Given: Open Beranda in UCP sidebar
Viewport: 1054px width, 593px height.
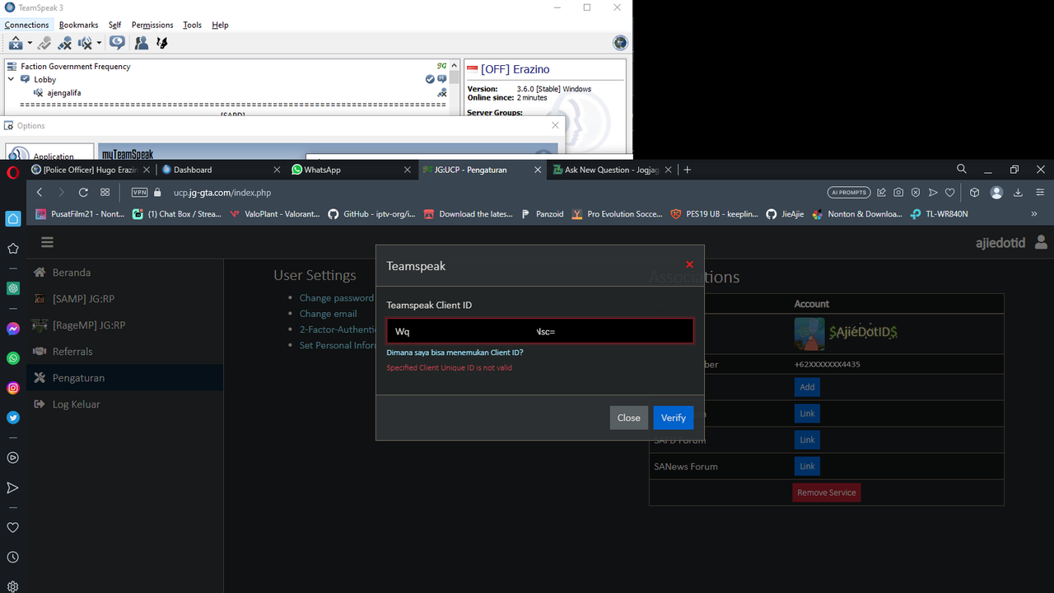Looking at the screenshot, I should coord(124,273).
